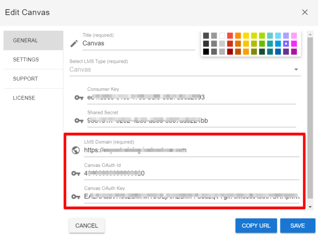Select the magenta swatch beside the selected purple
Screen dimensions: 318x235
point(294,44)
